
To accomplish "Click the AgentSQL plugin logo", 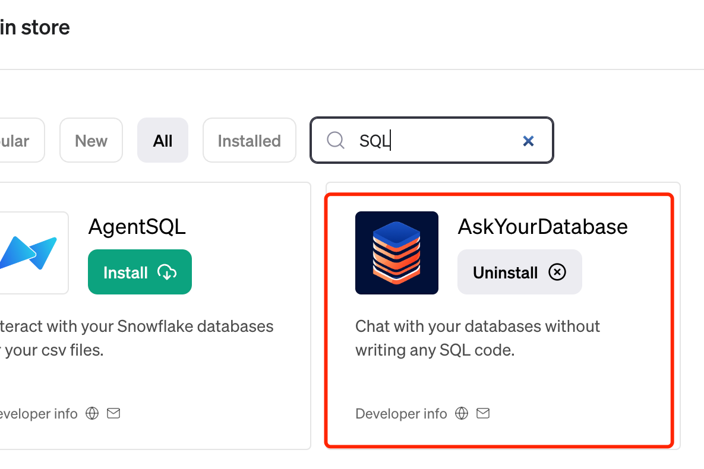I will [x=33, y=253].
